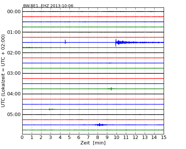Click the x-axis tick label 12
This screenshot has width=186, height=149.
(x=135, y=138)
